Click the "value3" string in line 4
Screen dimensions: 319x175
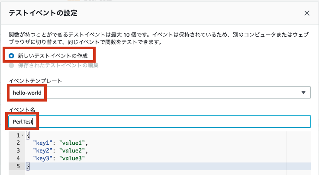point(72,158)
